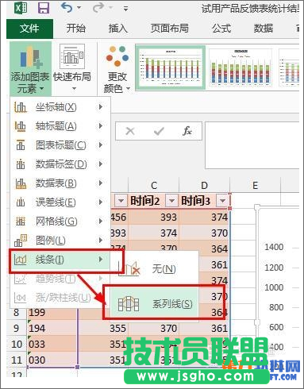Select column E header
The width and height of the screenshot is (304, 389).
[255, 186]
